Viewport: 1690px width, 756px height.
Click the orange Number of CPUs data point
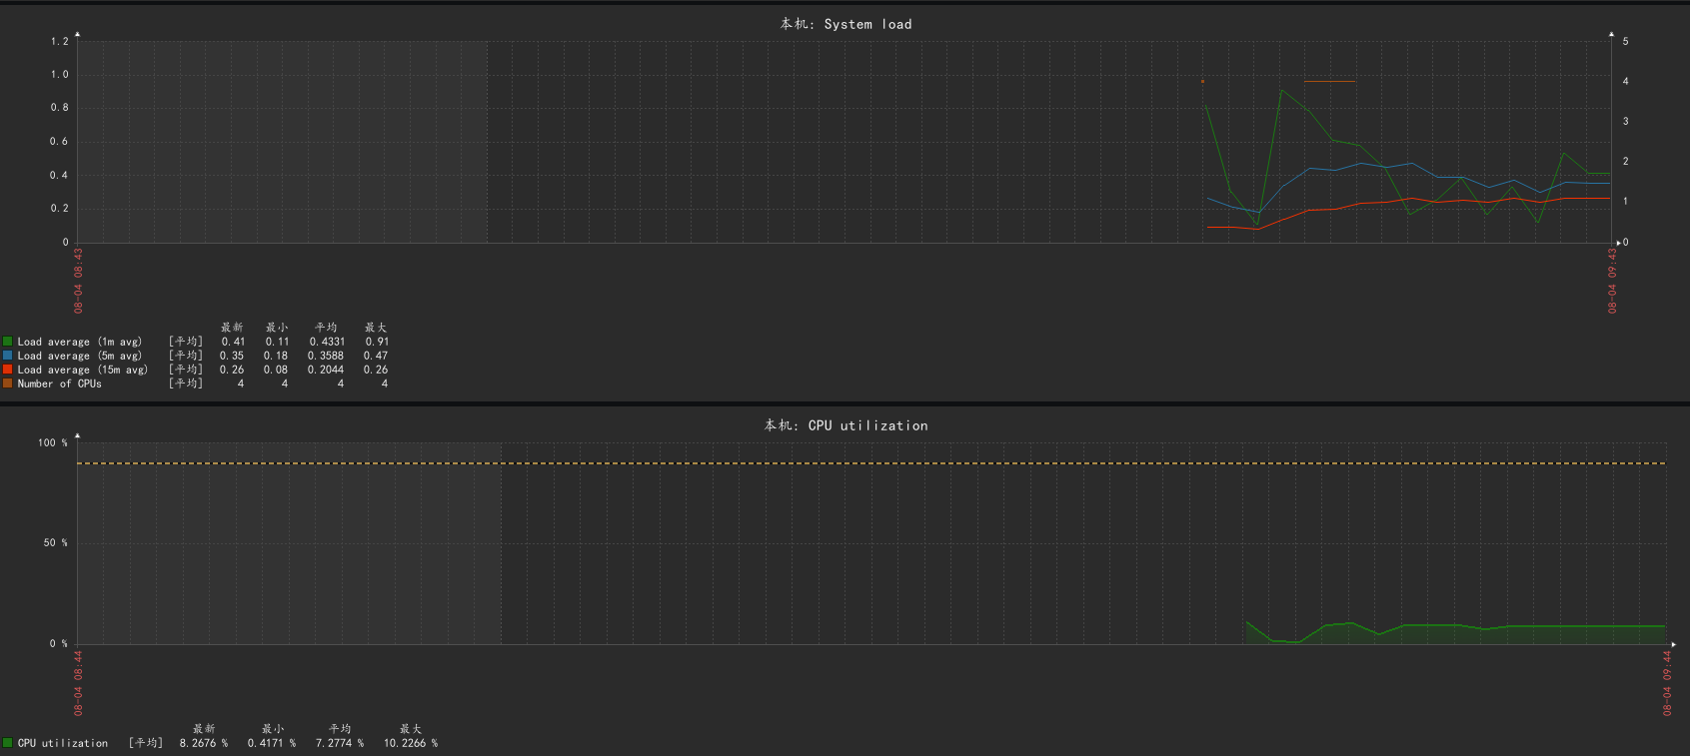tap(1202, 82)
